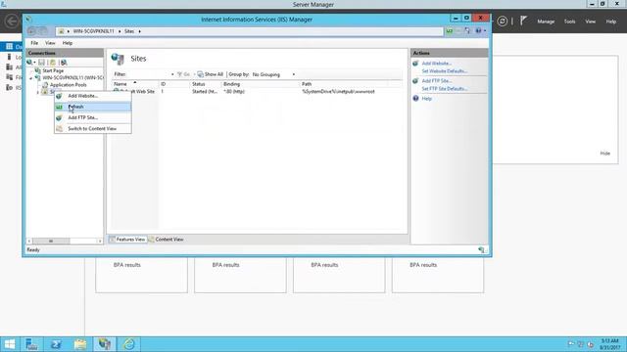
Task: Click the globe icon beside Add FTP Site action
Action: tap(415, 81)
